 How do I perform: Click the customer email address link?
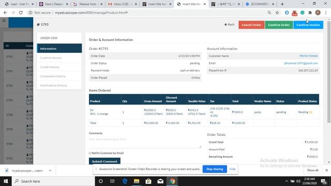click(301, 63)
